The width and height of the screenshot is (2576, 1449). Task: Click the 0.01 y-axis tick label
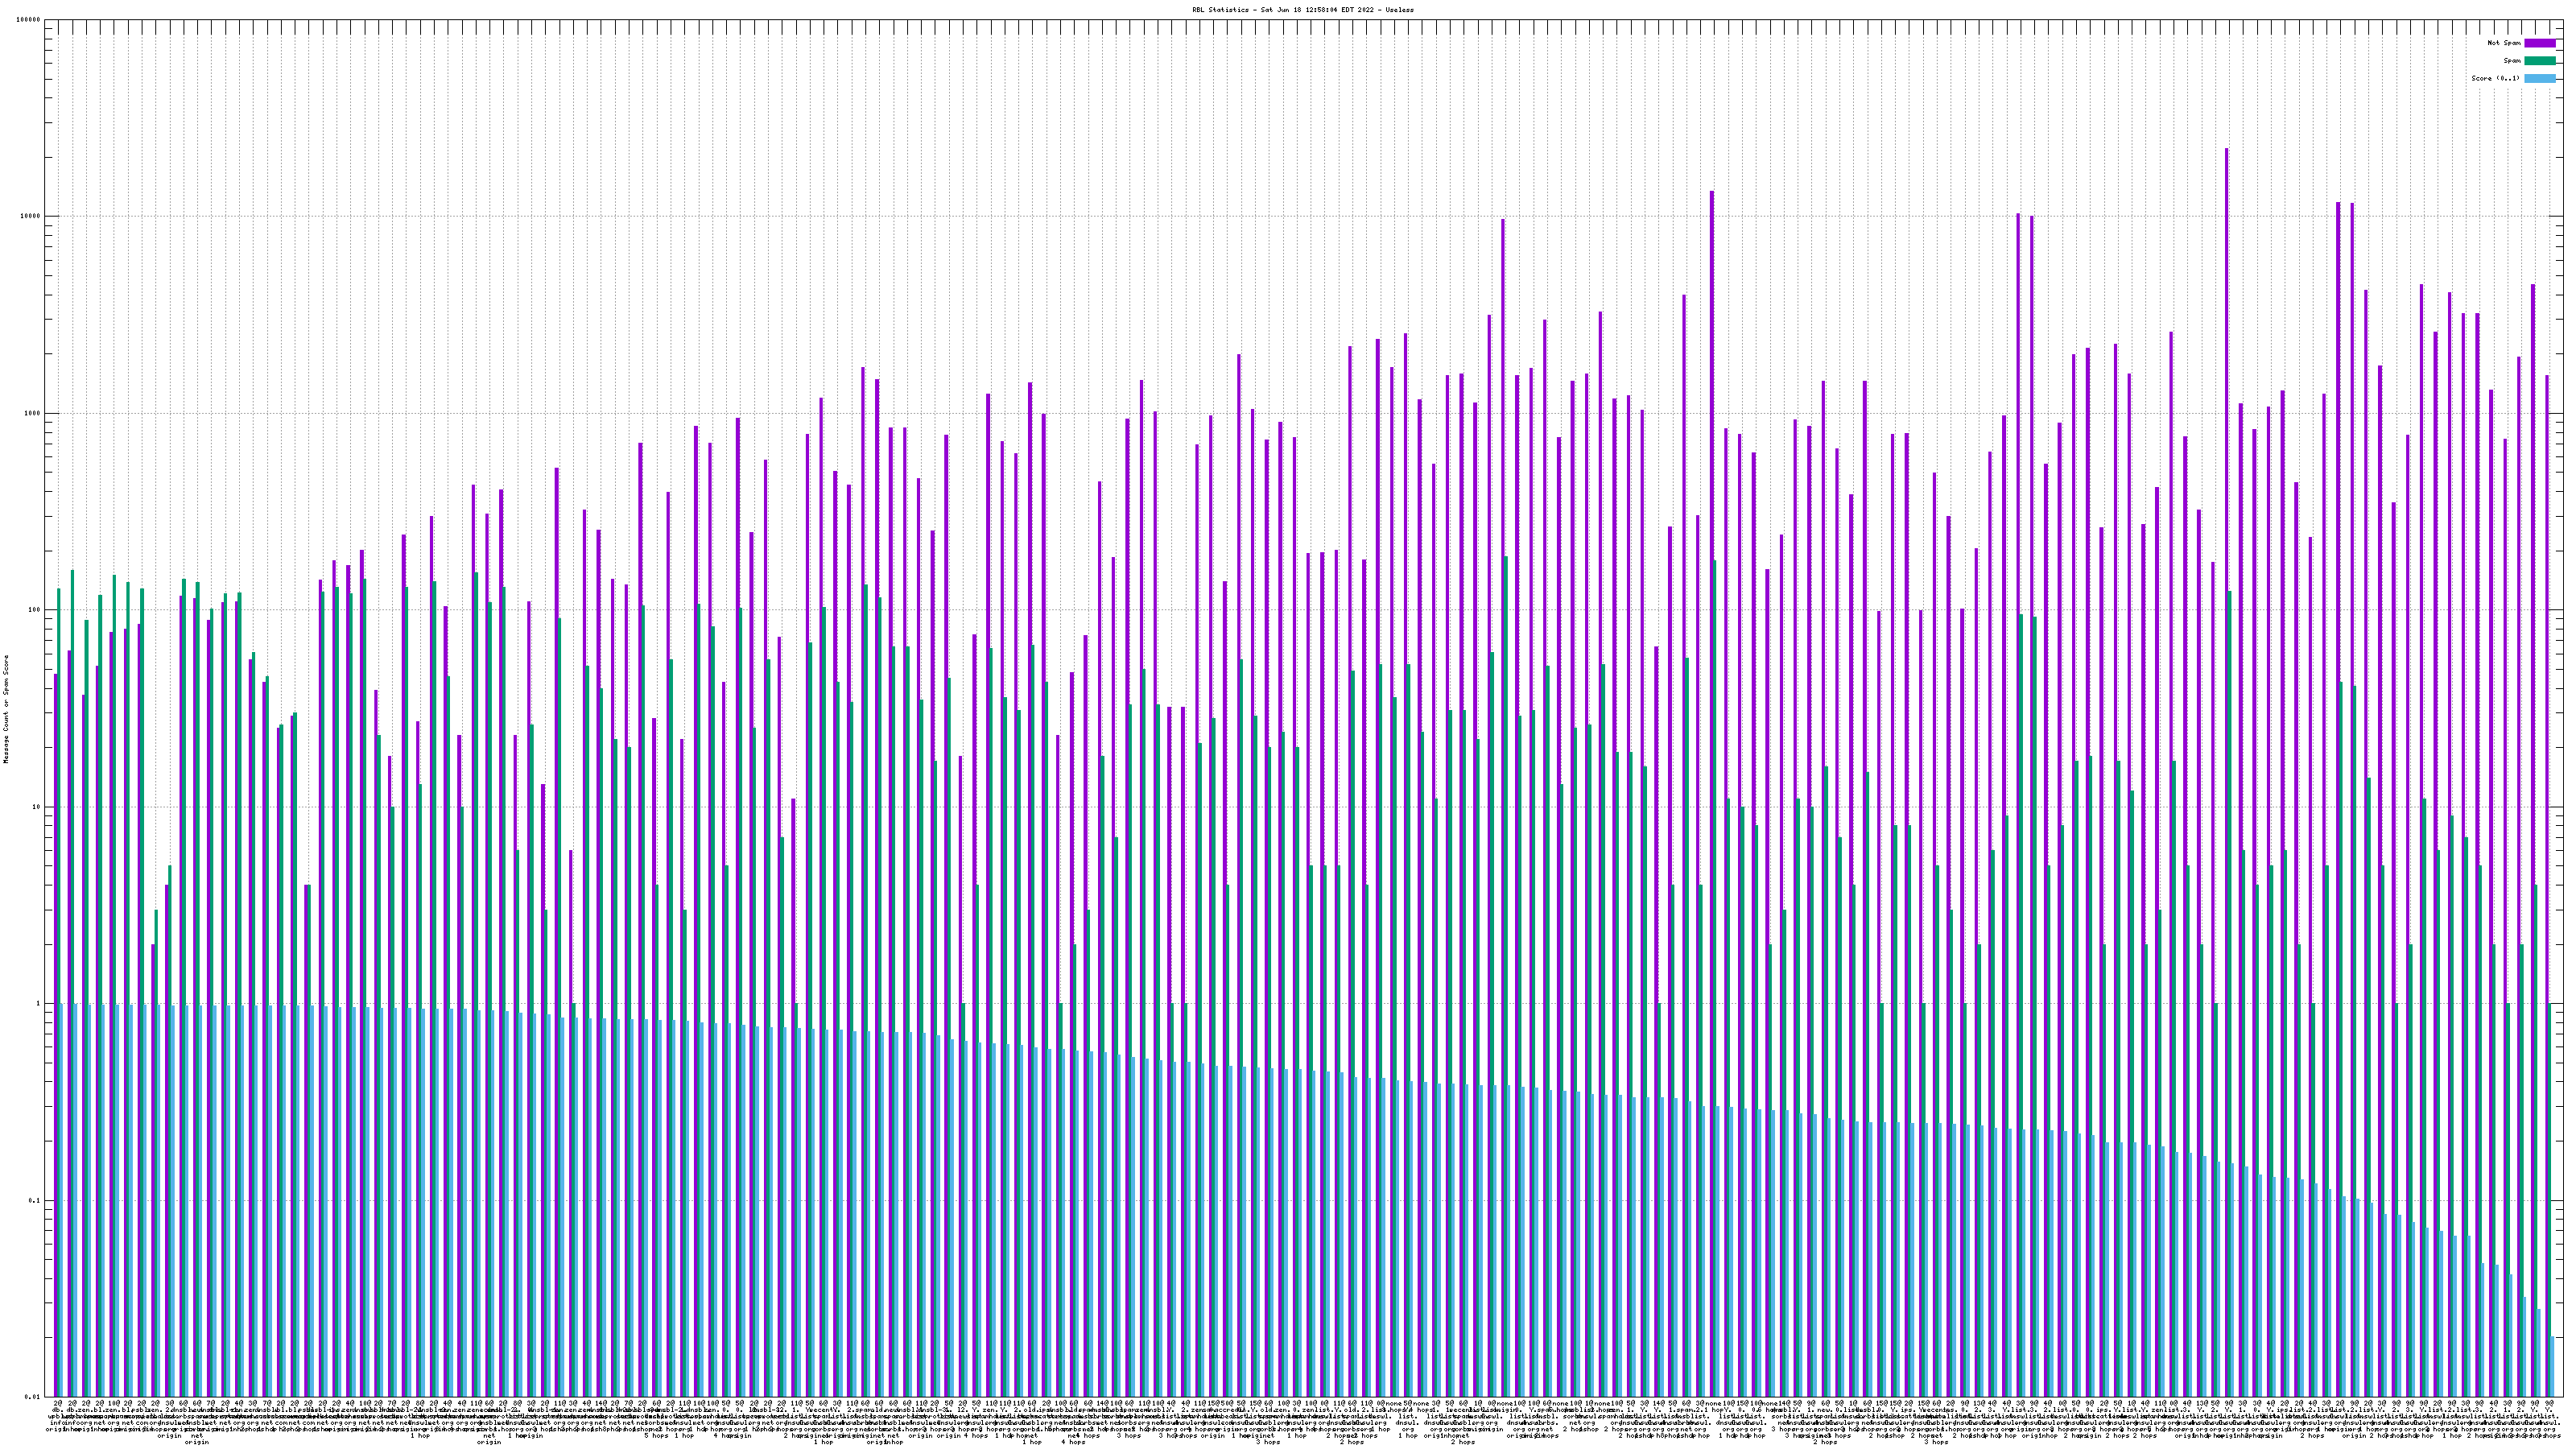[x=33, y=1397]
